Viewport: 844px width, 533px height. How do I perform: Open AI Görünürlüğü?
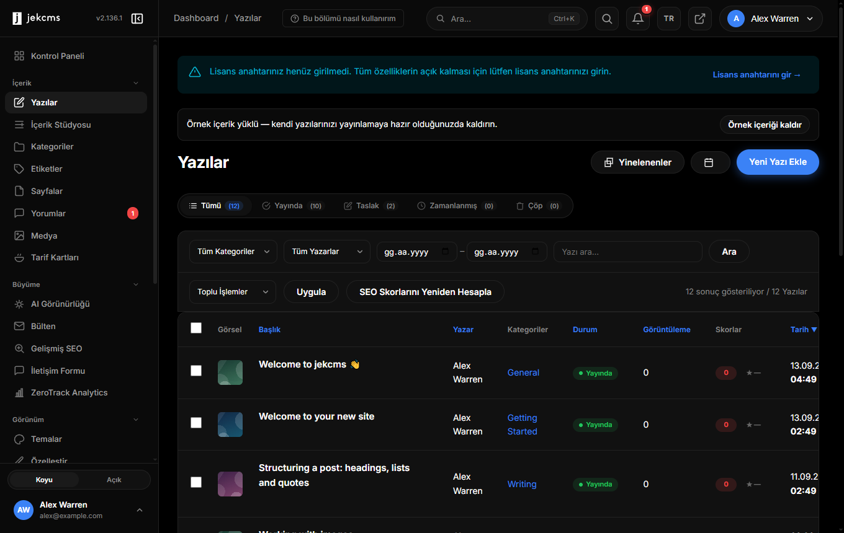[x=76, y=304]
